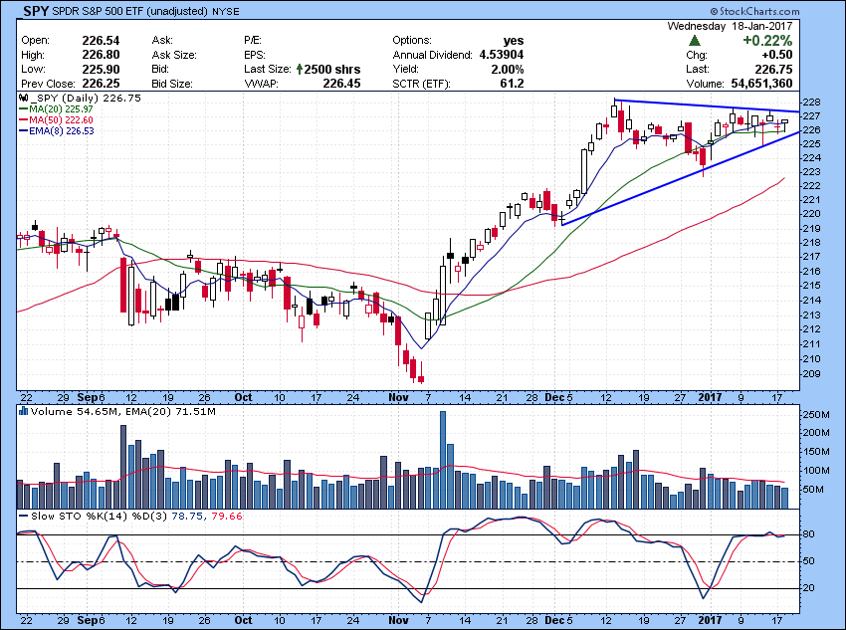Image resolution: width=846 pixels, height=630 pixels.
Task: Select the Last Size '2500 shrs' value
Action: (332, 69)
